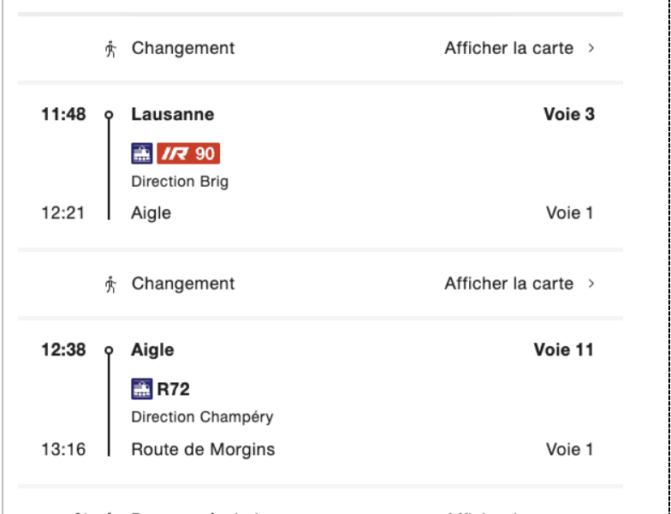Click the Voie 11 platform label
The width and height of the screenshot is (671, 514).
pos(563,350)
